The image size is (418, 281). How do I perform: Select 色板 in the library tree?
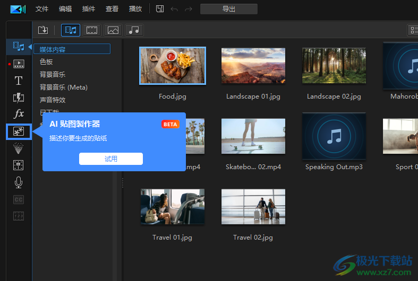46,62
